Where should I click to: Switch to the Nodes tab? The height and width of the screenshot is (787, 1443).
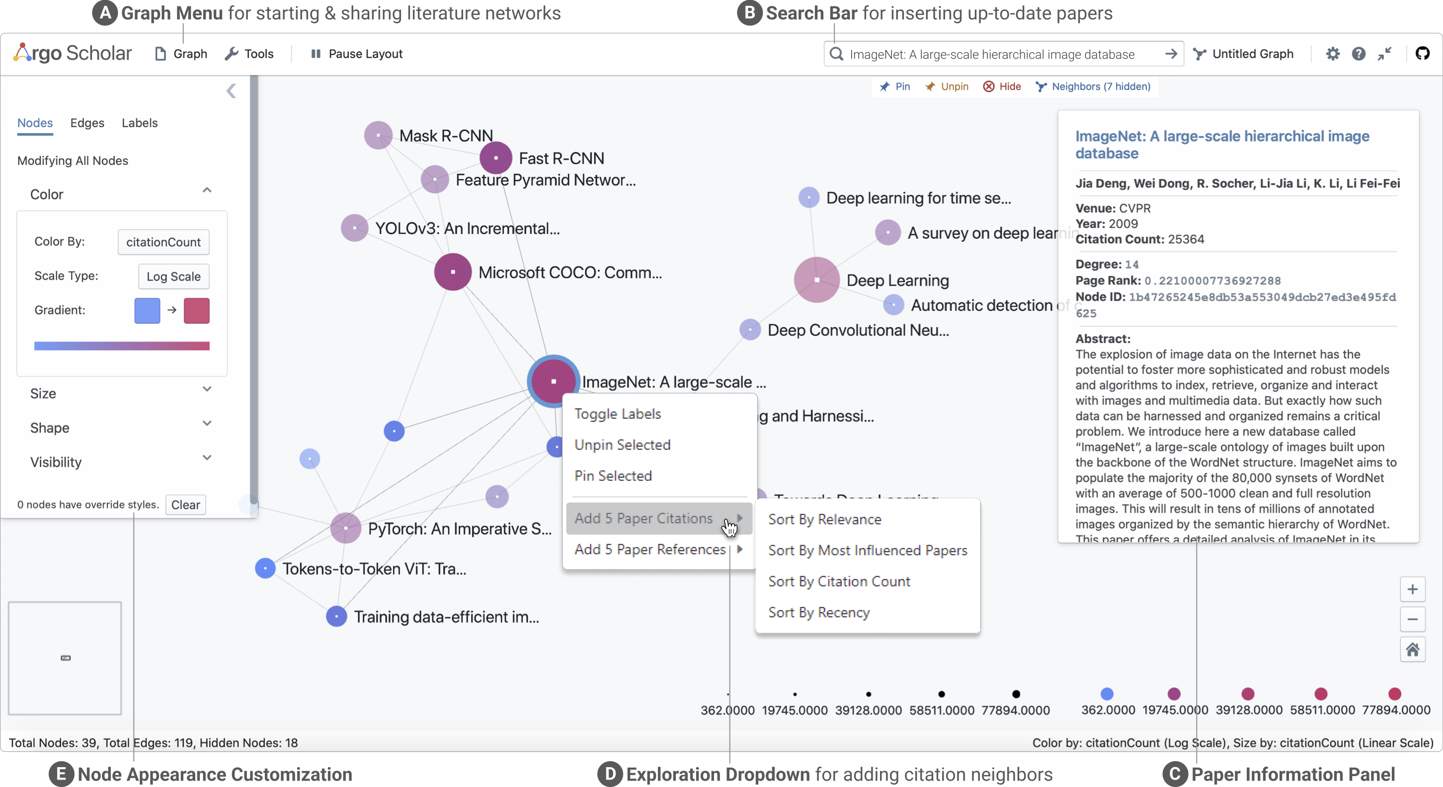(x=35, y=123)
